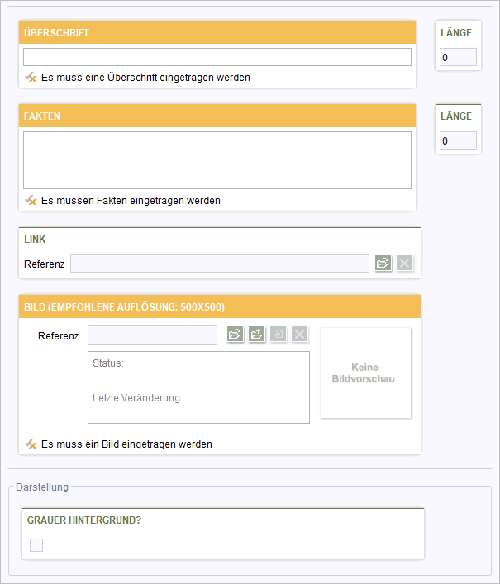
Task: Toggle the Grauer Hintergrund checkbox
Action: click(x=36, y=545)
